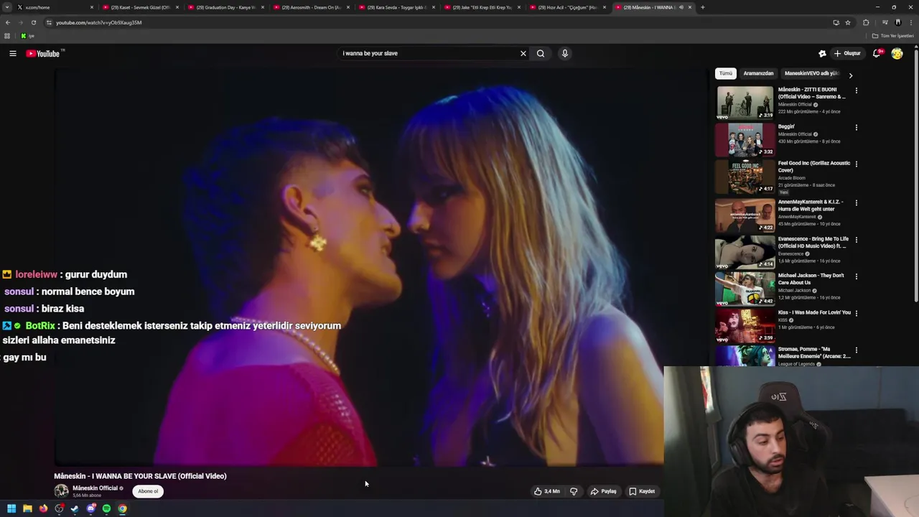Viewport: 919px width, 517px height.
Task: Open more options for Feel Good Inc
Action: (856, 164)
